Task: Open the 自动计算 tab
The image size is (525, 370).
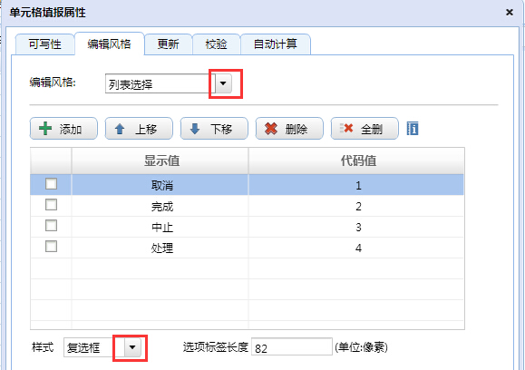Action: click(x=276, y=44)
